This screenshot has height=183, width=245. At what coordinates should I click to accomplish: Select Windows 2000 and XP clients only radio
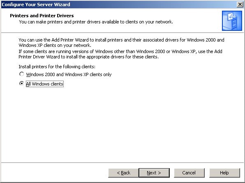click(x=21, y=74)
